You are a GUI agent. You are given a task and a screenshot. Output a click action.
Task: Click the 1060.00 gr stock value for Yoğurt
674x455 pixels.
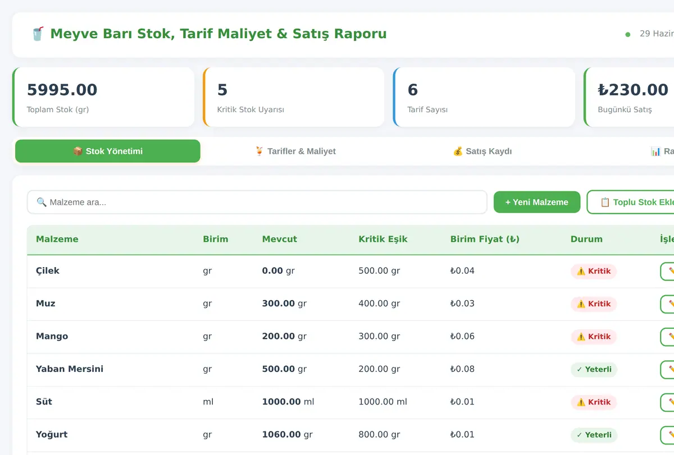pos(287,435)
